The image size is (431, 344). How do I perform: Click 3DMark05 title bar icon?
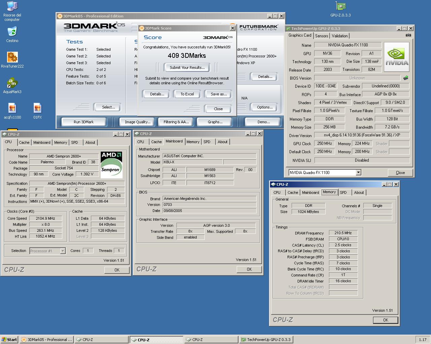pos(60,16)
